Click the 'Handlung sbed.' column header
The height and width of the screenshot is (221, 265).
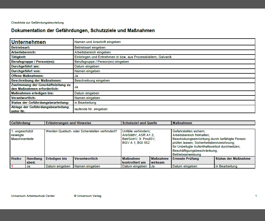click(x=34, y=161)
